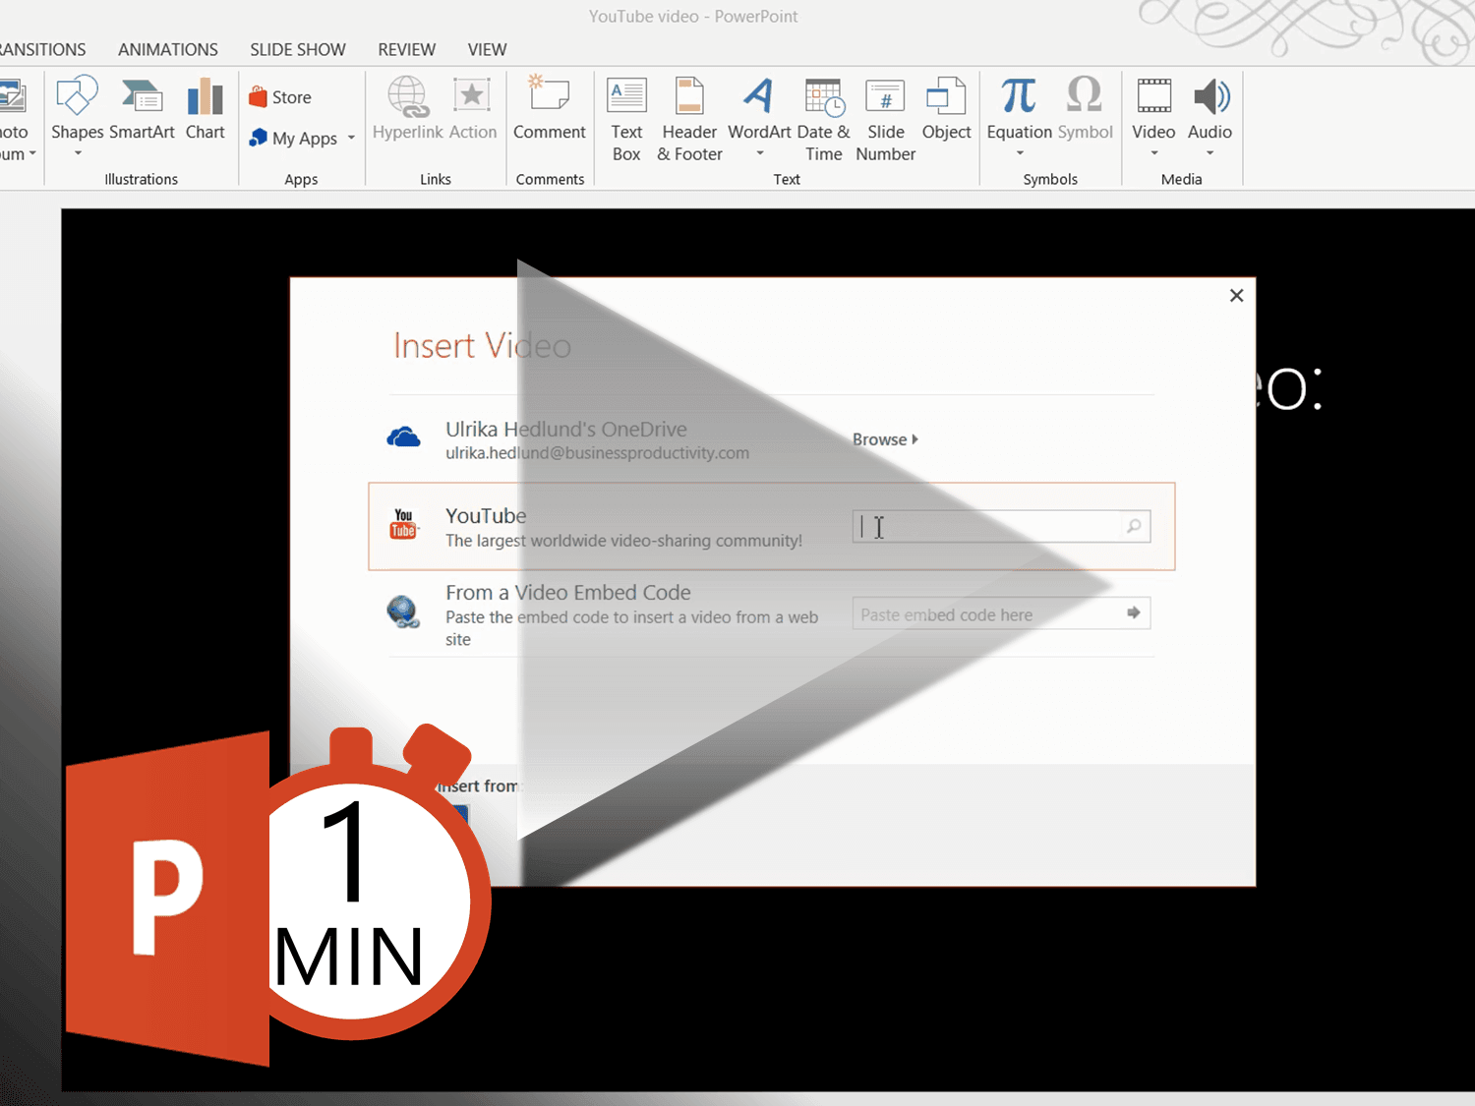This screenshot has height=1106, width=1475.
Task: Insert an Object
Action: pyautogui.click(x=946, y=108)
